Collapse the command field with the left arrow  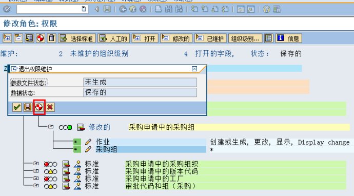(x=96, y=9)
